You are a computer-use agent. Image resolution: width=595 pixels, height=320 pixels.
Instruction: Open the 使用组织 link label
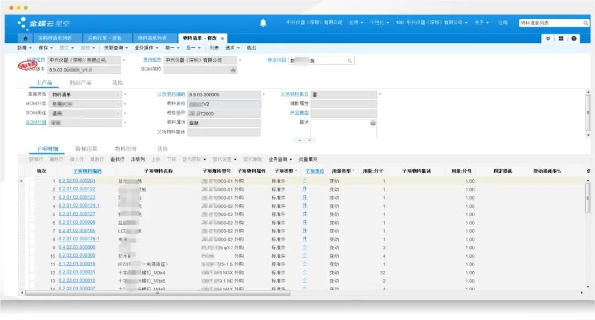pos(152,60)
